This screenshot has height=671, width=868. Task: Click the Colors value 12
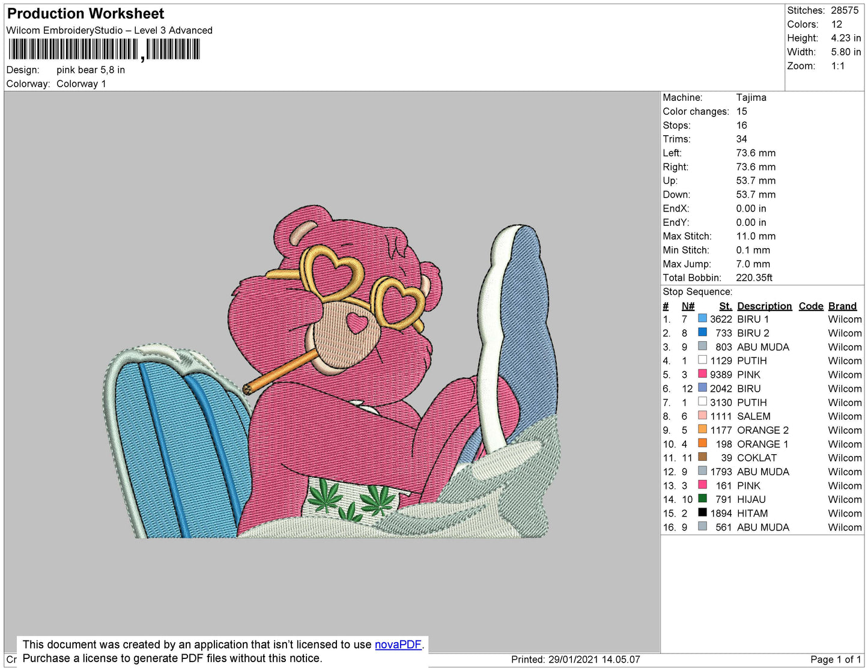[x=837, y=24]
